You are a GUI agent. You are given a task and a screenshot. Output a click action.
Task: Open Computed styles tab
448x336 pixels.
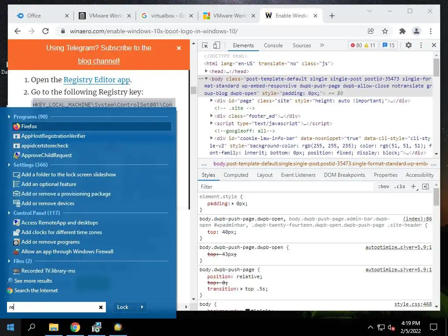[236, 175]
